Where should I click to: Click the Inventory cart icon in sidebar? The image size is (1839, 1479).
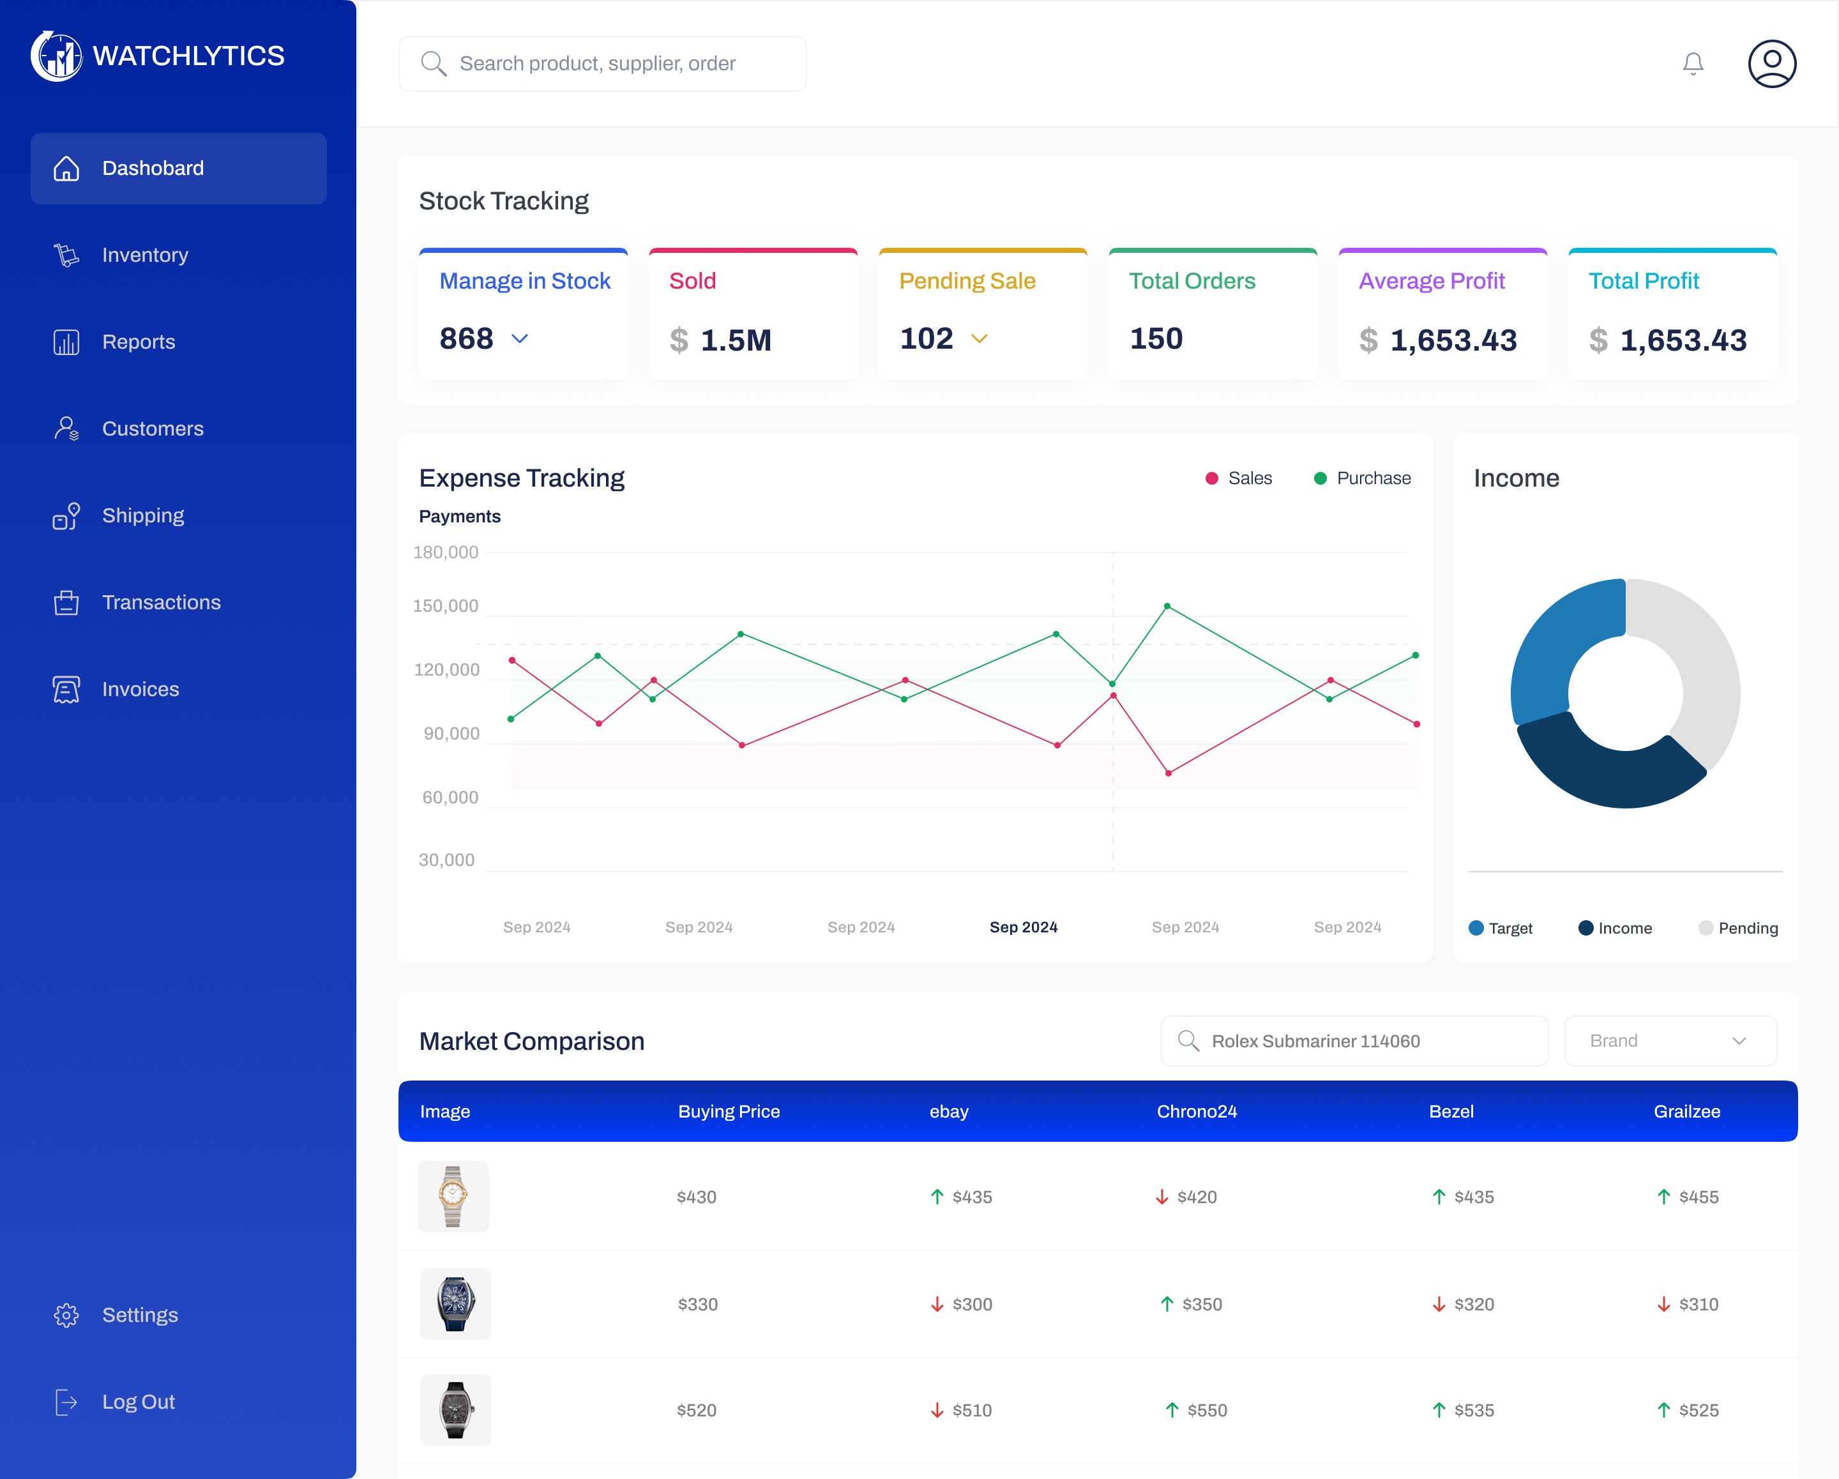[x=66, y=255]
